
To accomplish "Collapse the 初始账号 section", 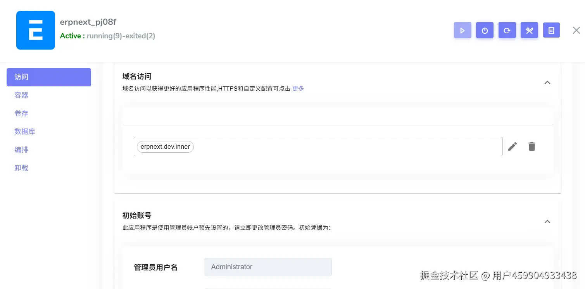I will click(x=547, y=222).
